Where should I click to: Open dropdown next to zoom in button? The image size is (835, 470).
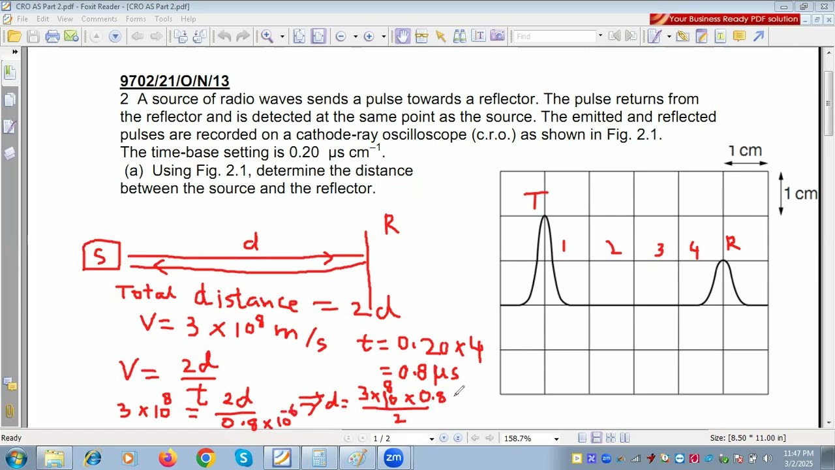point(383,37)
